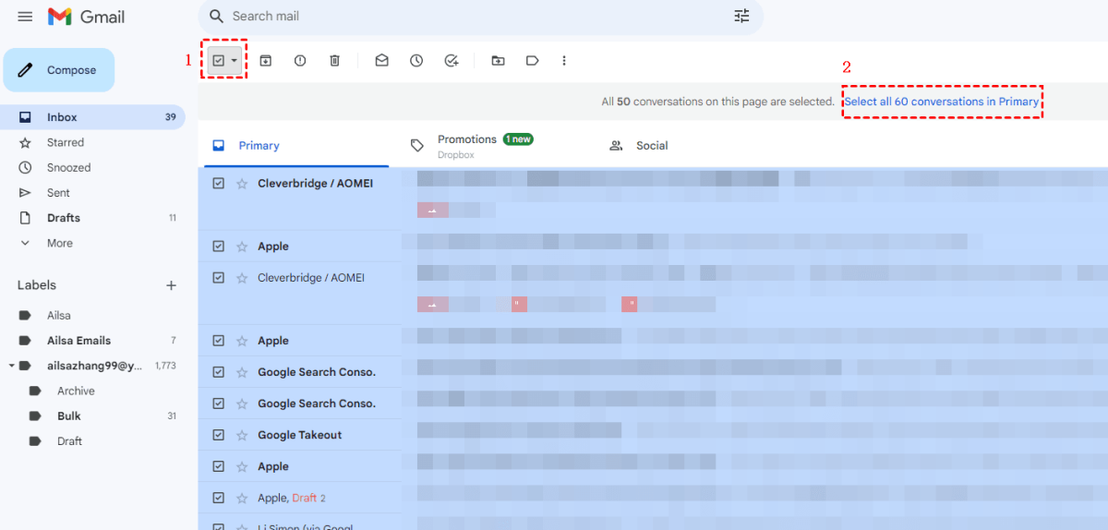Image resolution: width=1108 pixels, height=530 pixels.
Task: Click the Report spam icon
Action: tap(300, 61)
